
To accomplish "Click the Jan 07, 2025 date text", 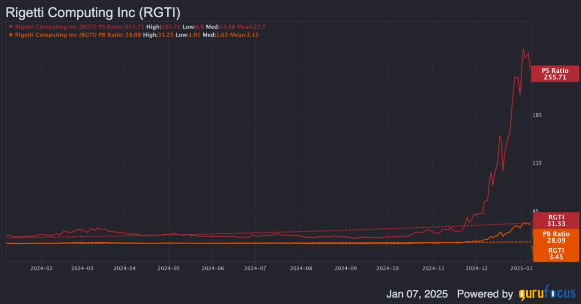I will [x=417, y=294].
